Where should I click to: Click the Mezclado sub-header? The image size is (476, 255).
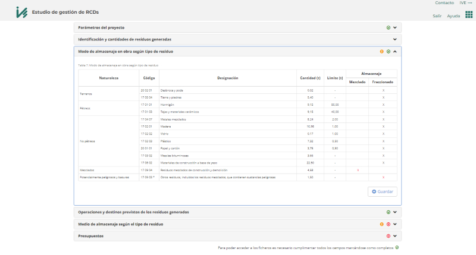pyautogui.click(x=358, y=82)
